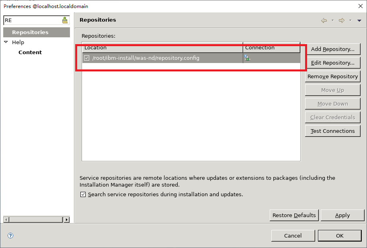Click the sidebar scroll right arrow
The image size is (367, 248).
pyautogui.click(x=66, y=220)
